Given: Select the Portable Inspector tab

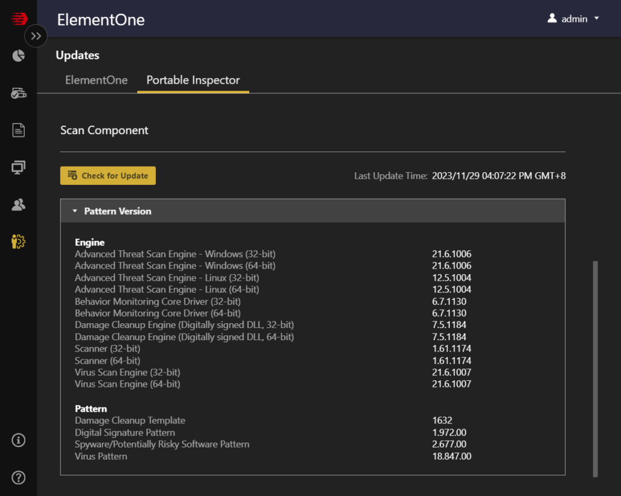Looking at the screenshot, I should tap(193, 80).
